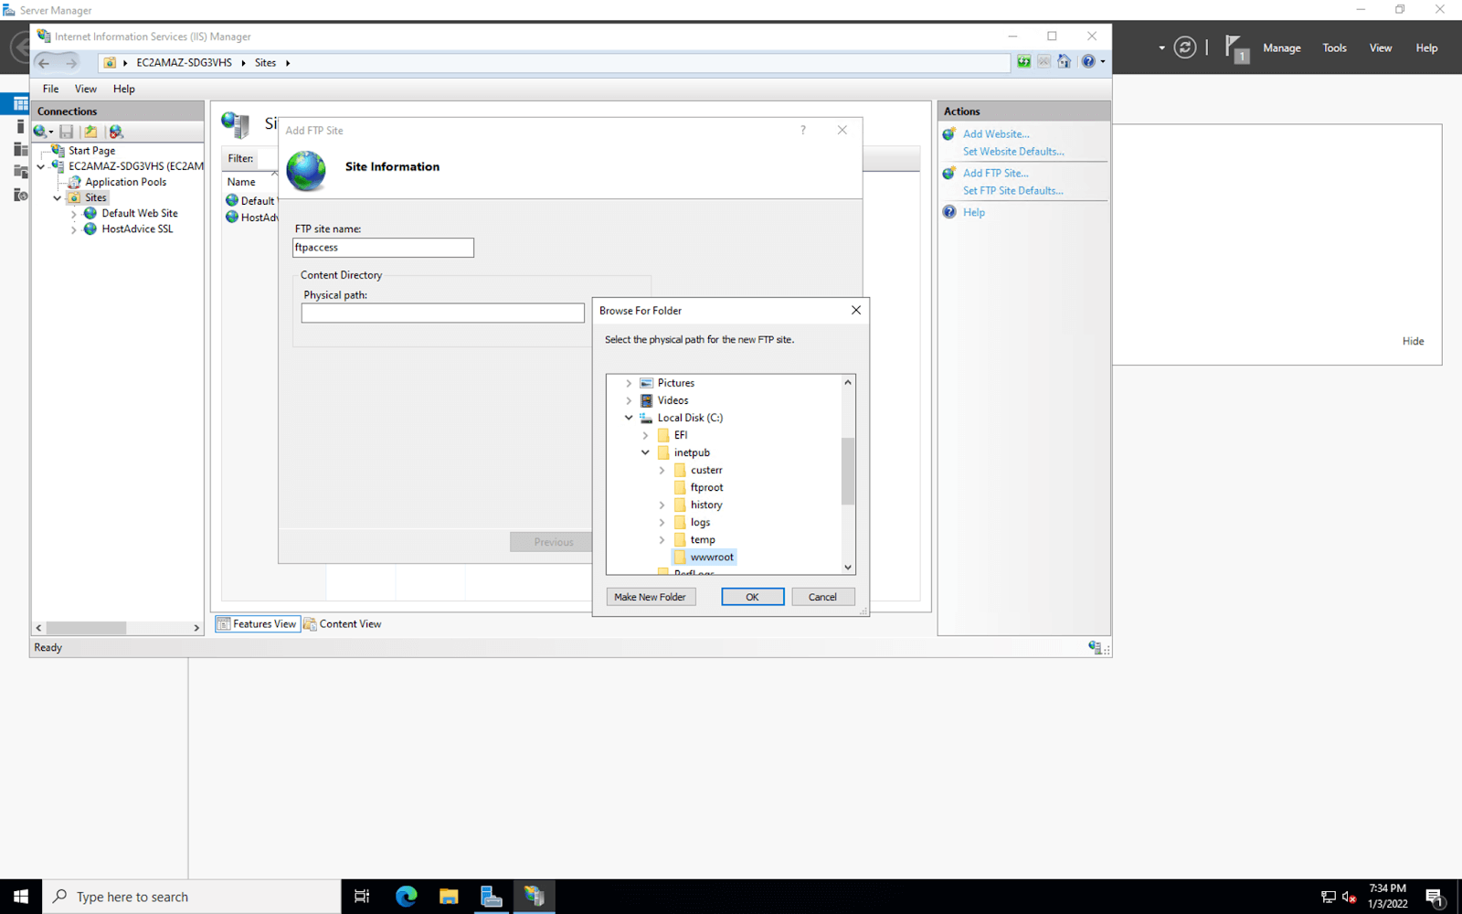
Task: Click the question mark in Add FTP Site titlebar
Action: (x=803, y=130)
